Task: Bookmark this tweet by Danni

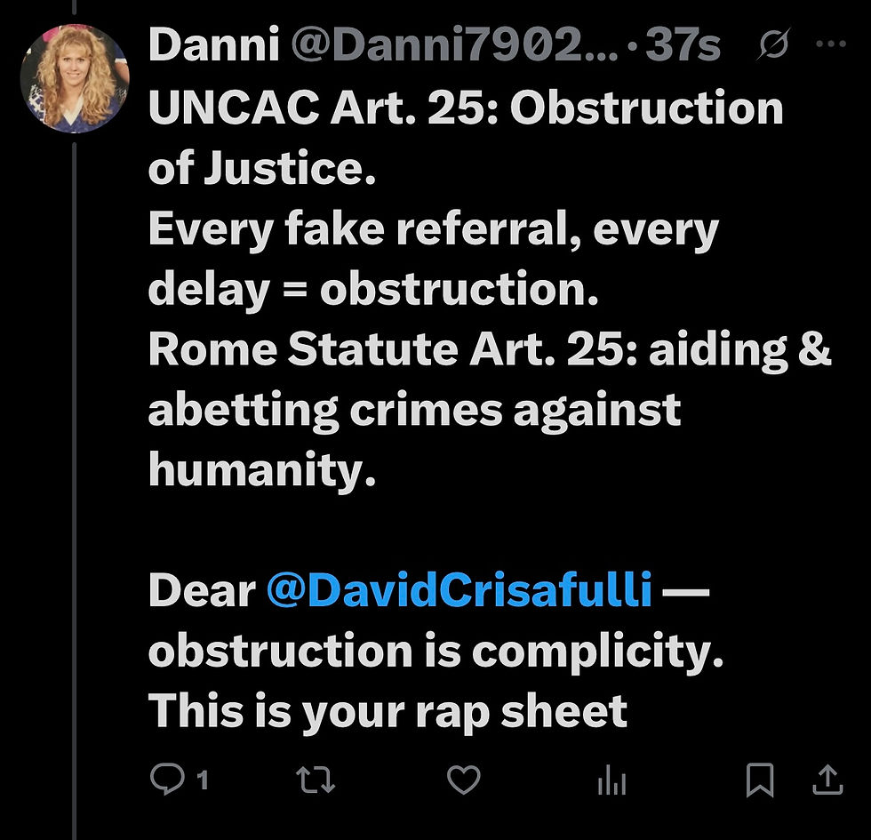Action: 759,780
